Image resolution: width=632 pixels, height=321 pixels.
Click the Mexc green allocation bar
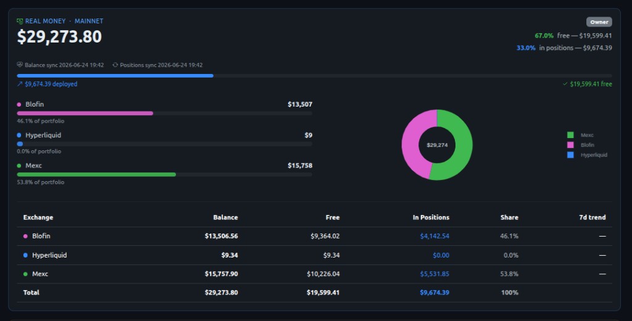[96, 174]
